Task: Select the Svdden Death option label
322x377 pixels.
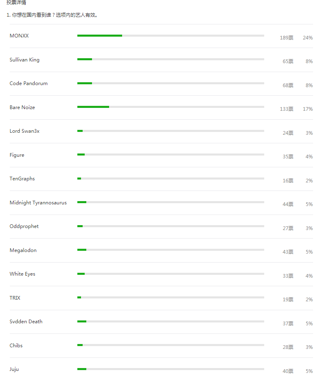Action: pyautogui.click(x=26, y=322)
